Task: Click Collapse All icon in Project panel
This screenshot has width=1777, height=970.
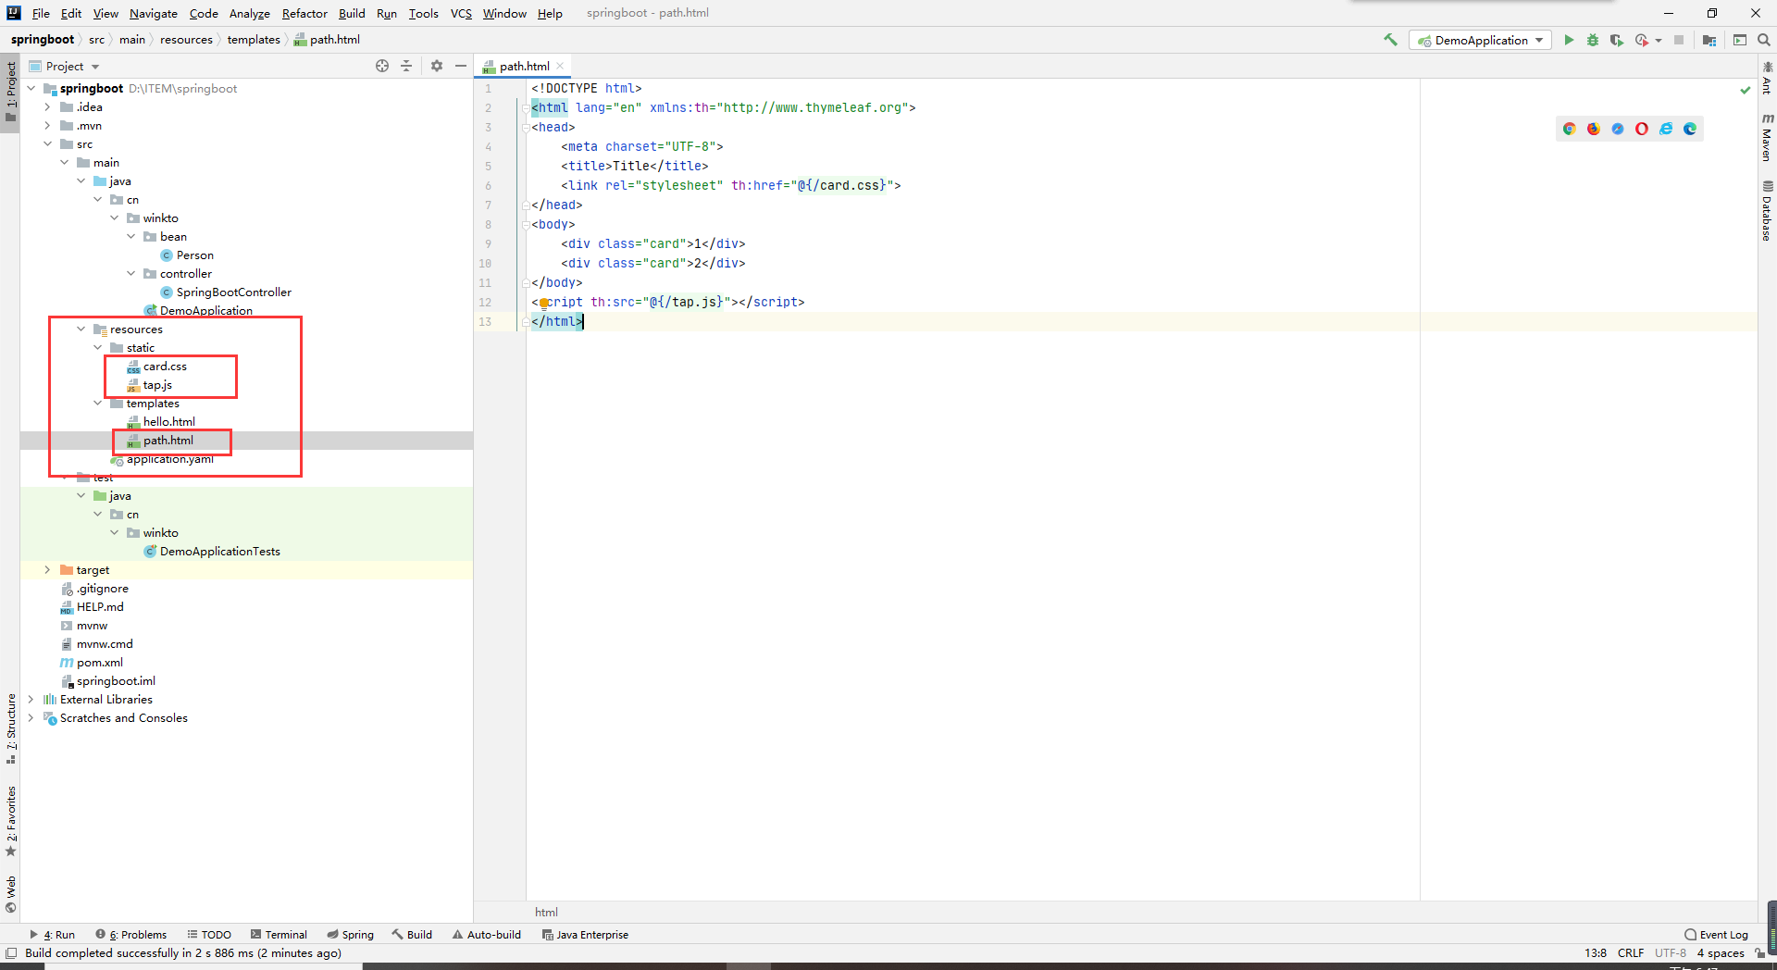Action: click(x=406, y=66)
